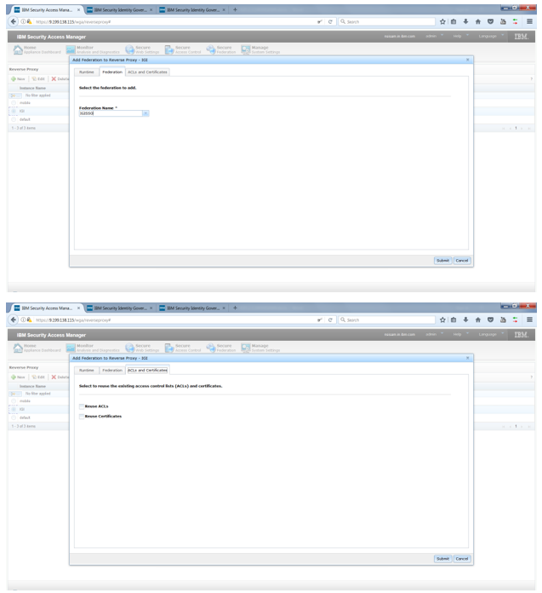This screenshot has width=542, height=593.
Task: Click bookmark star in Reuse ACLs browser
Action: click(442, 320)
